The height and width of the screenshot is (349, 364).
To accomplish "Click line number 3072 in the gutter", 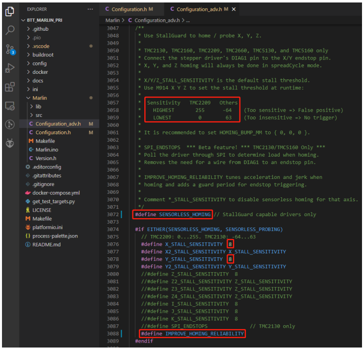I will pos(113,214).
